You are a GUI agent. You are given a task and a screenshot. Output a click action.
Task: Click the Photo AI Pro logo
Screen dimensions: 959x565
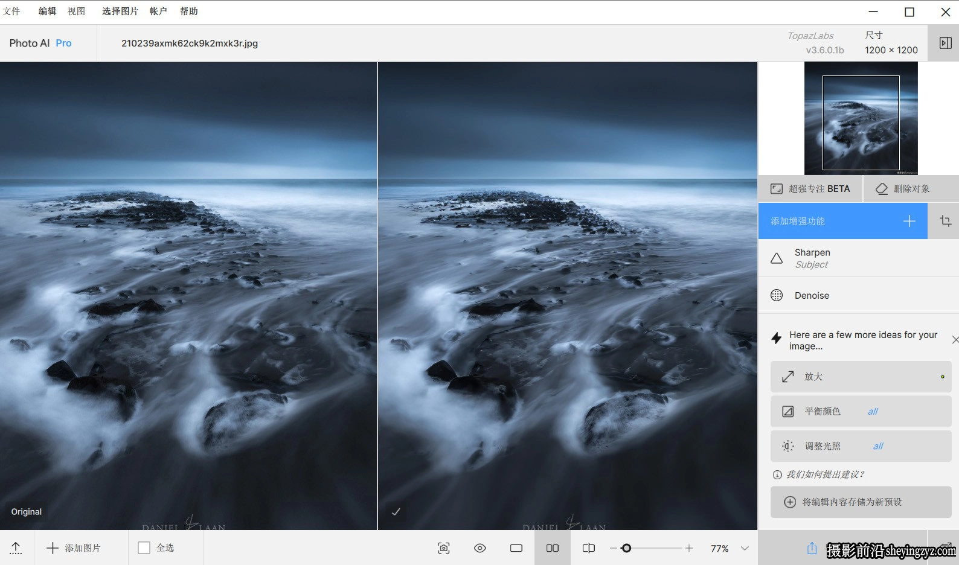coord(40,43)
